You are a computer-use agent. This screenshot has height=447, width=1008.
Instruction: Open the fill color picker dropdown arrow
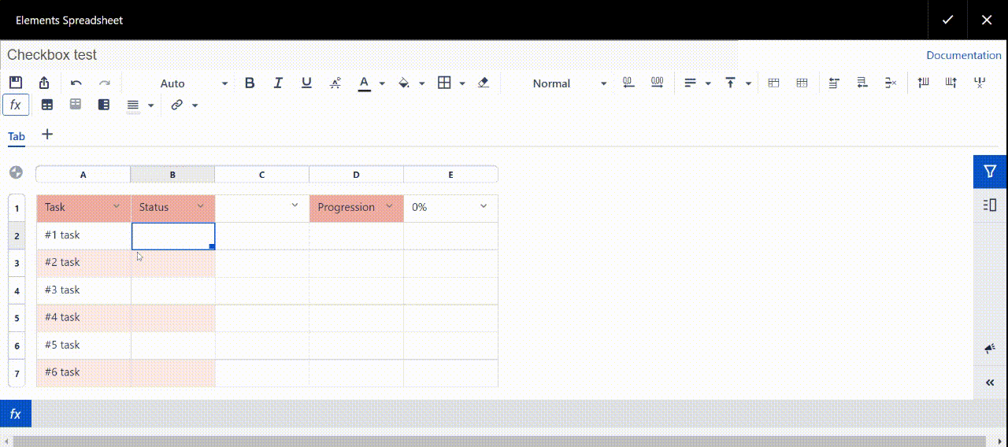tap(422, 83)
